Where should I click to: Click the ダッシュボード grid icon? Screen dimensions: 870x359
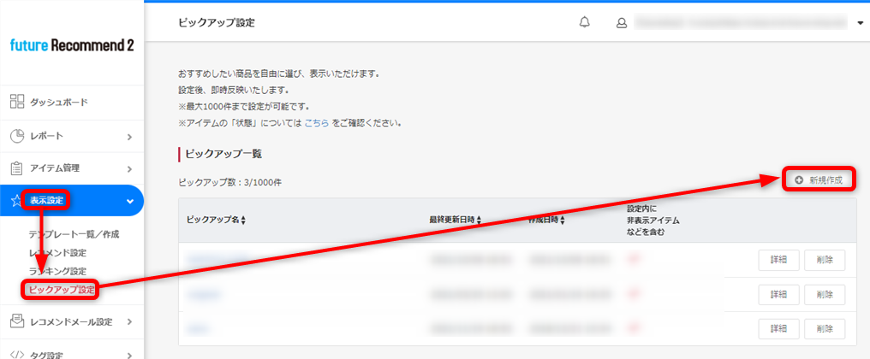coord(17,102)
